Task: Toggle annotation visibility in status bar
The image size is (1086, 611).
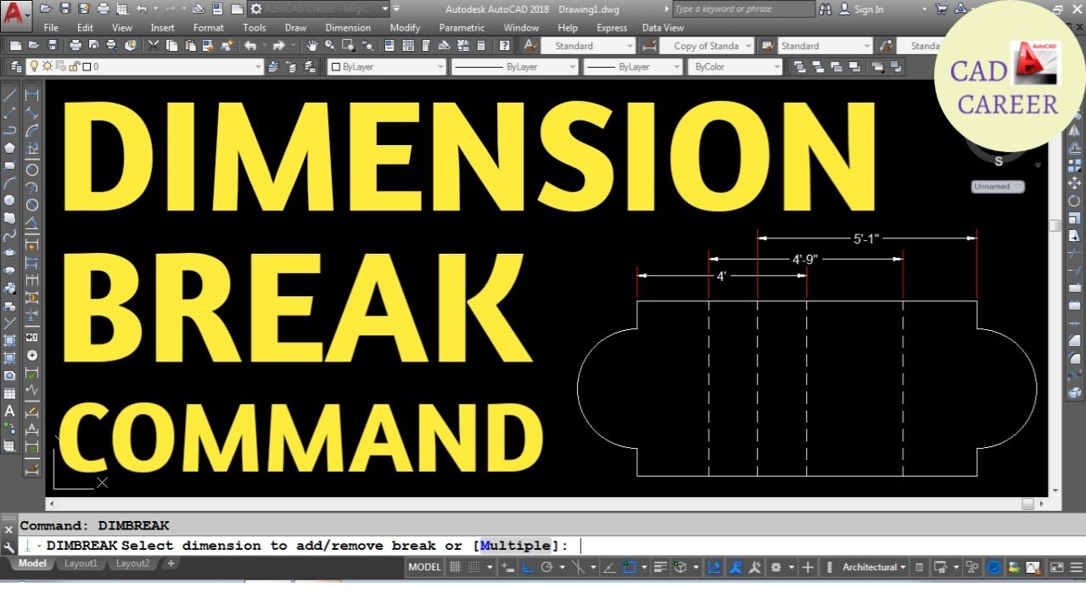Action: (735, 567)
